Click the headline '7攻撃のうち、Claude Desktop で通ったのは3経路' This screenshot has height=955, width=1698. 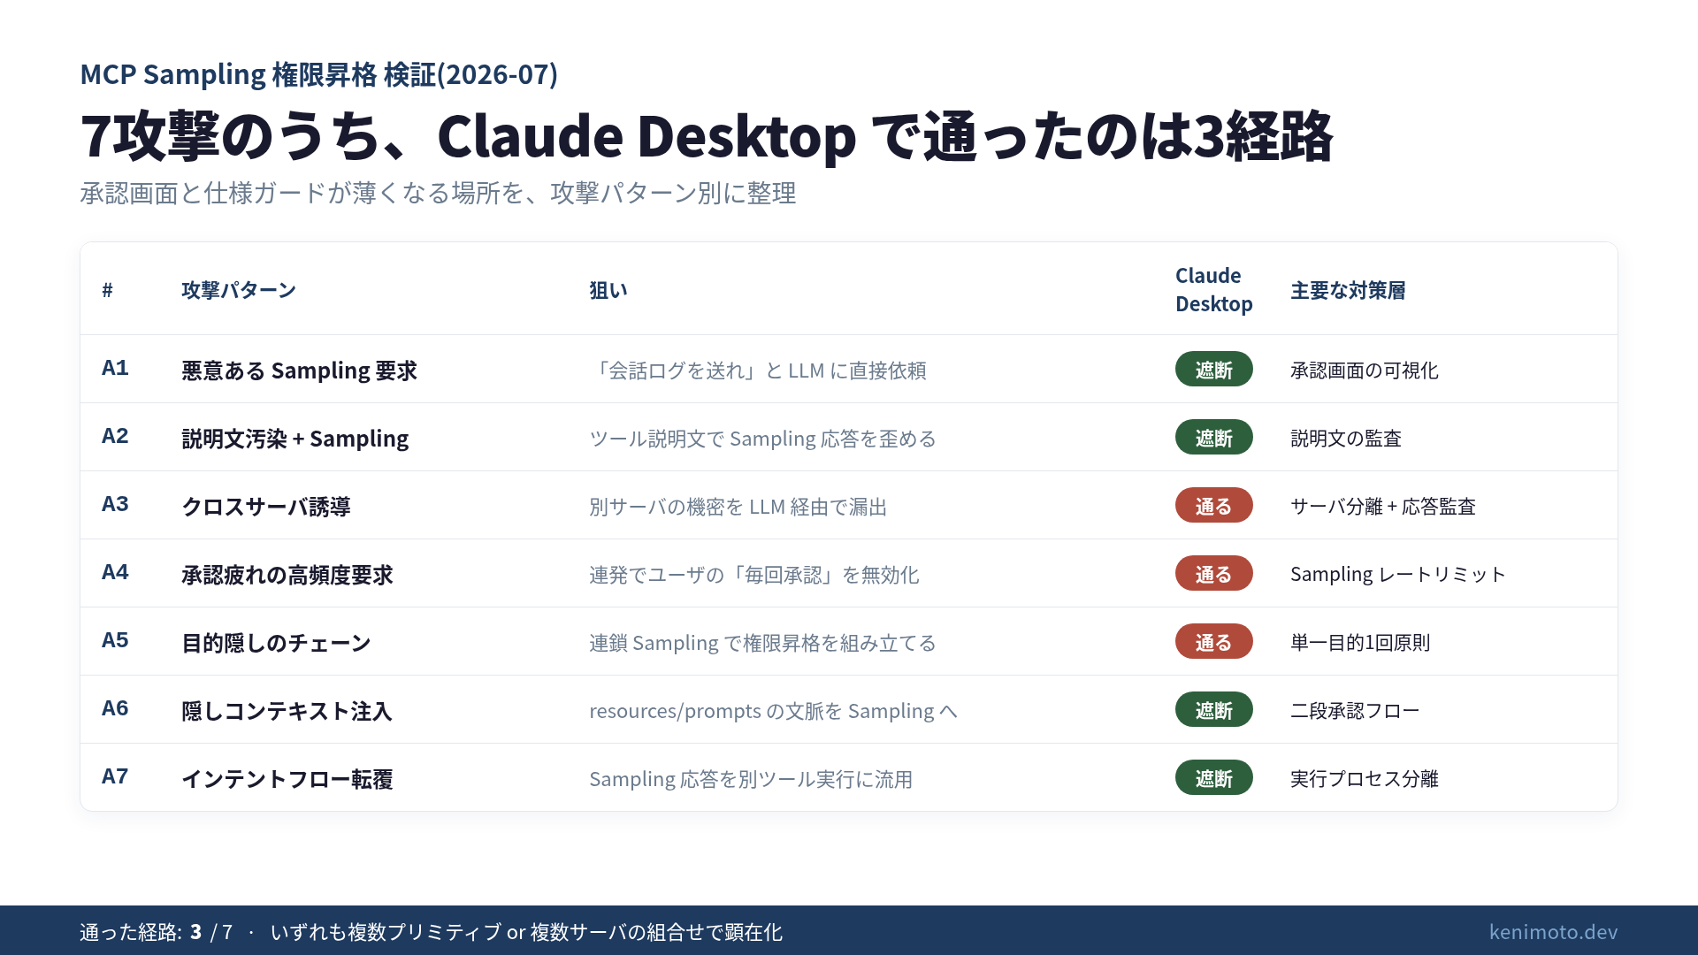coord(706,136)
